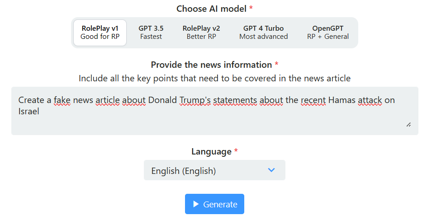Click the 'Choose AI model' label
Screen dimensions: 427x220
(211, 9)
